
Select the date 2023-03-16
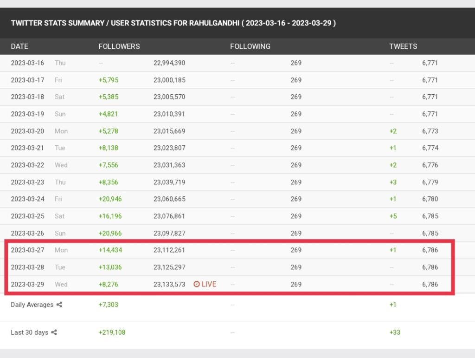27,63
